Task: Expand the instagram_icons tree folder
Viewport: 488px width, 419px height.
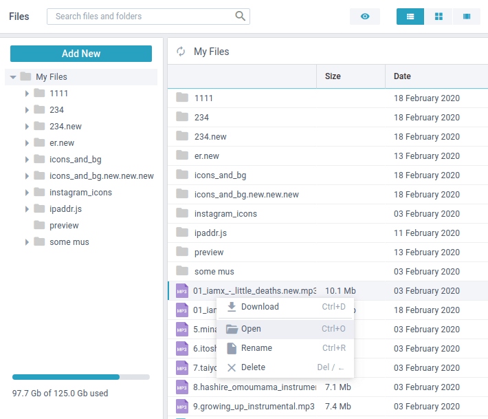Action: [27, 193]
